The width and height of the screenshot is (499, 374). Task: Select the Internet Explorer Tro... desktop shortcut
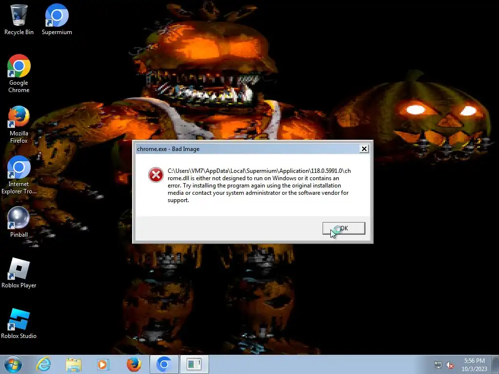[19, 175]
